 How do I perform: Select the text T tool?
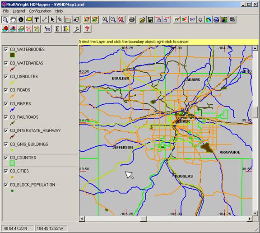point(37,19)
